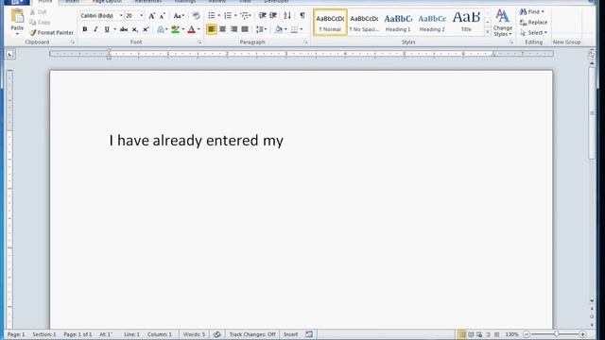Sort text alphabetically
605x340 pixels.
tap(287, 15)
